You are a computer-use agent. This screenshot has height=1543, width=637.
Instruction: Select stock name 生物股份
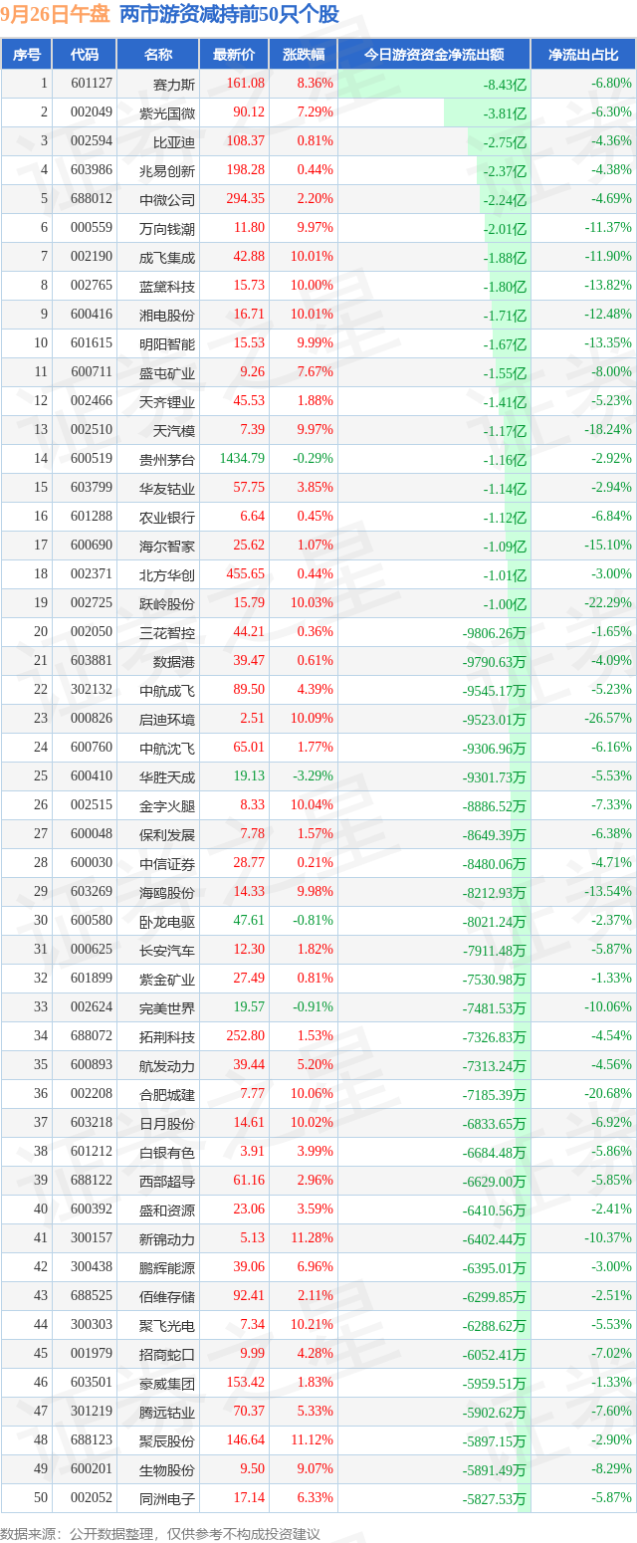coord(167,1469)
